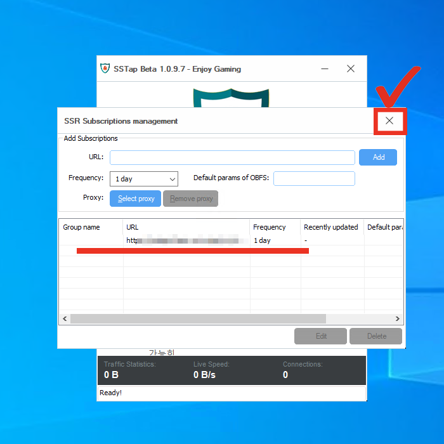Screen dimensions: 444x444
Task: Select the subscription row URL starting with http
Action: (x=186, y=240)
